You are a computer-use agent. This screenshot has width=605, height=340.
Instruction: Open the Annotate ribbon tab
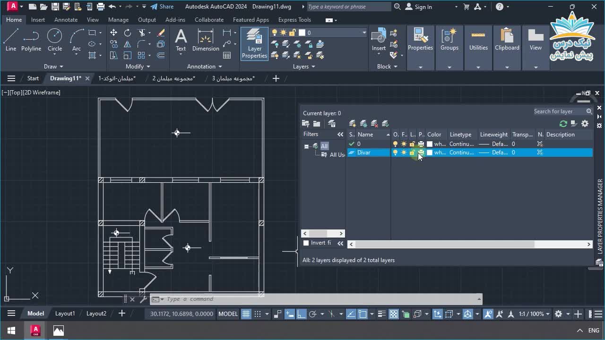click(x=66, y=20)
